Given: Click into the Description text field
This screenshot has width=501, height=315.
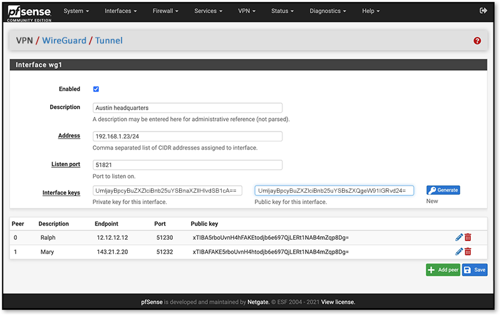Looking at the screenshot, I should [x=187, y=108].
